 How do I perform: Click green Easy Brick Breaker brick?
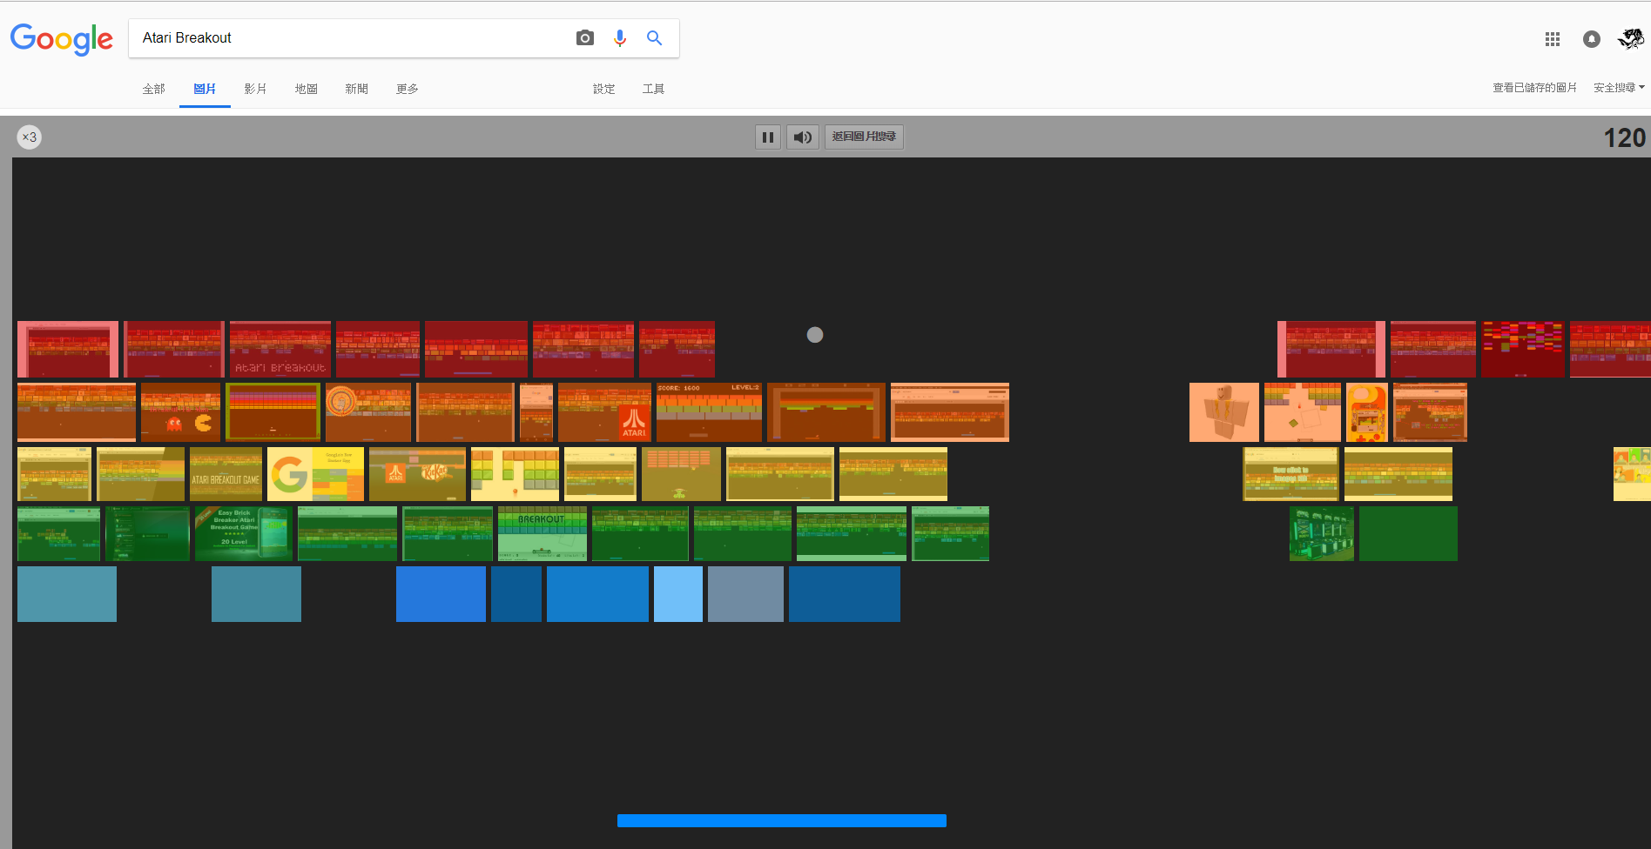(244, 533)
